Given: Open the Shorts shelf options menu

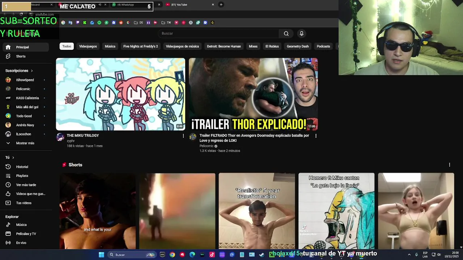Looking at the screenshot, I should click(x=450, y=165).
